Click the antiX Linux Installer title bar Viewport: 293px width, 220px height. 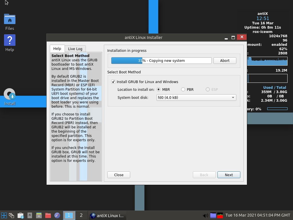144,38
